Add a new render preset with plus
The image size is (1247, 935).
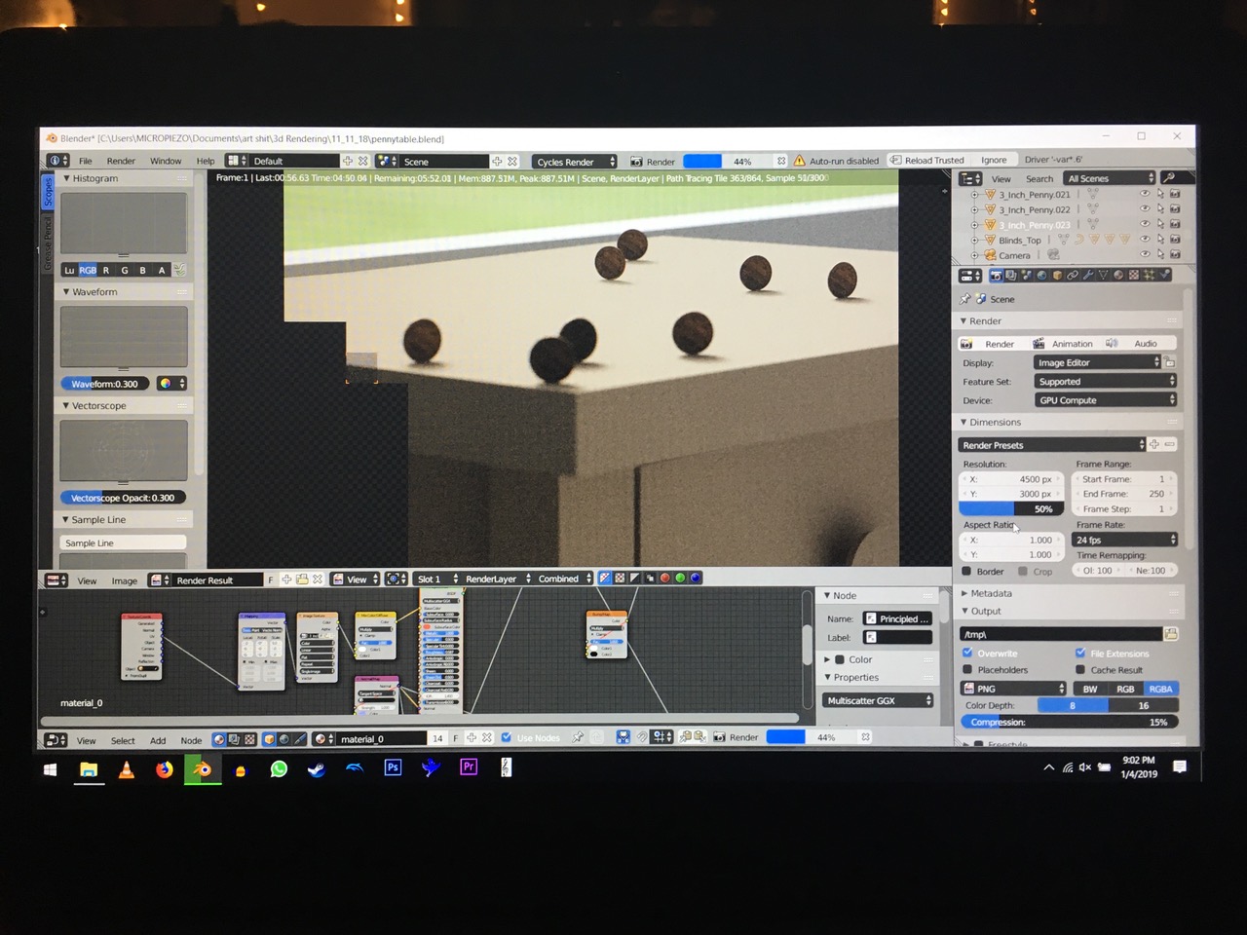click(x=1154, y=444)
